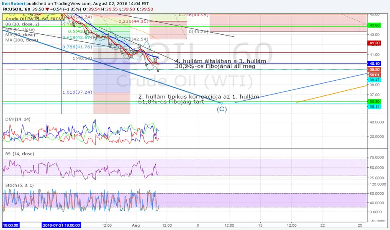Select the 0.786(41.76) Fibonacci level label
The image size is (390, 230).
tap(77, 47)
